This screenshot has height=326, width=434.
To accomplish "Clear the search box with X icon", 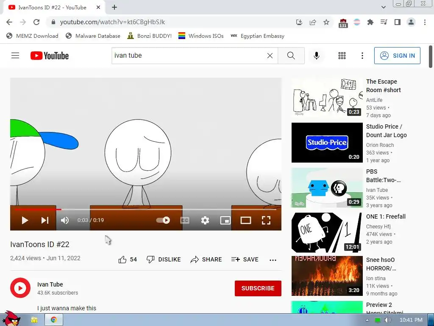I will (270, 56).
